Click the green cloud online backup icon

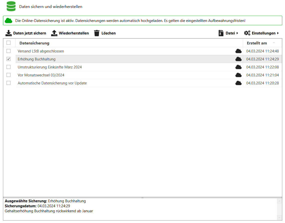coord(9,20)
